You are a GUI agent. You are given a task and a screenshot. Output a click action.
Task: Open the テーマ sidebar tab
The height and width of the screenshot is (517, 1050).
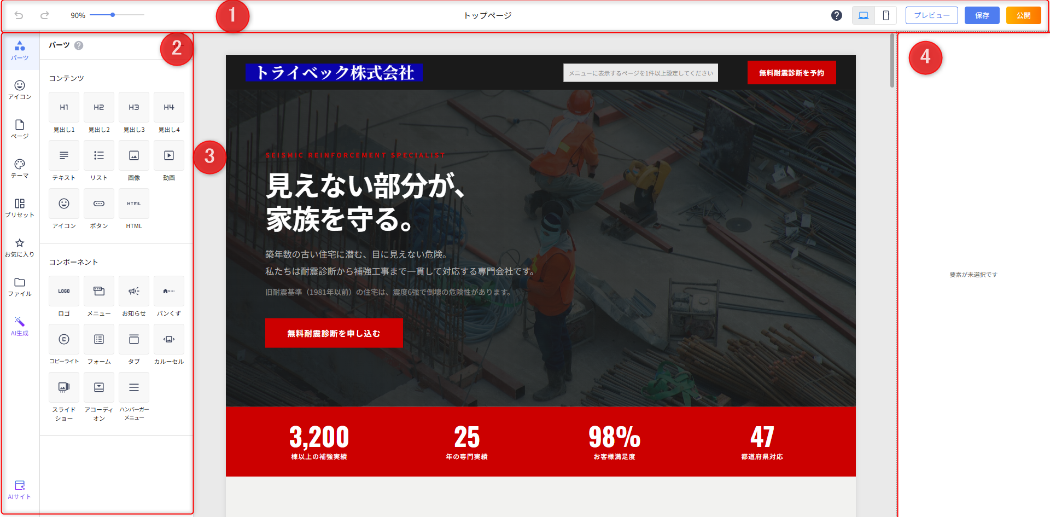(20, 169)
